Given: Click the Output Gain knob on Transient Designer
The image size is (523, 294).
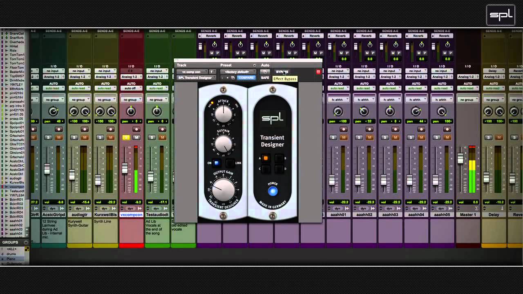Looking at the screenshot, I should point(224,189).
